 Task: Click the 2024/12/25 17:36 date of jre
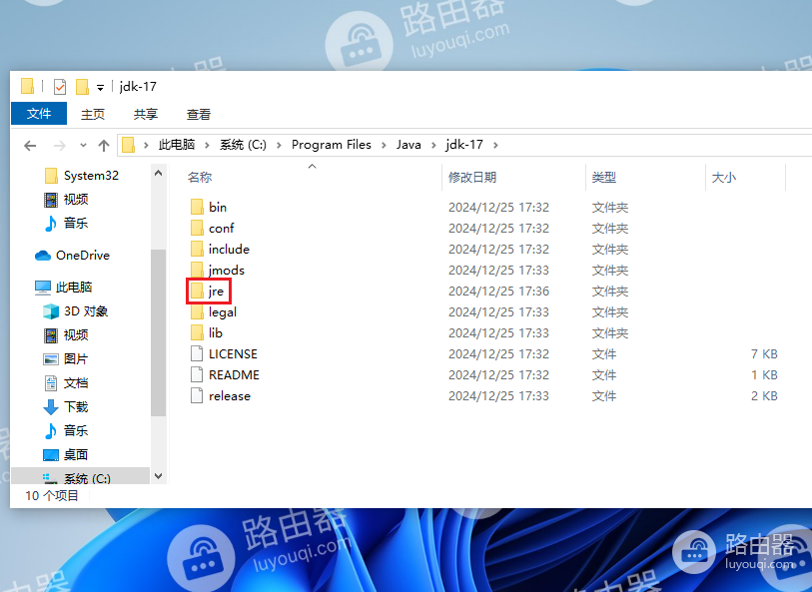498,291
